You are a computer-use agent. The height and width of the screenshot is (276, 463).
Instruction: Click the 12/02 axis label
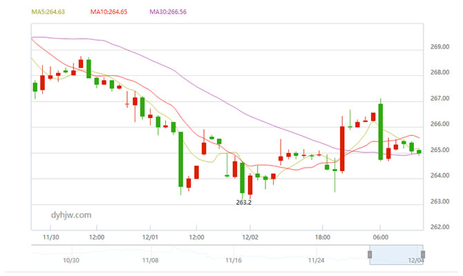pyautogui.click(x=250, y=237)
